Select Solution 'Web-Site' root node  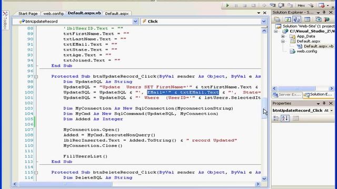click(x=309, y=26)
